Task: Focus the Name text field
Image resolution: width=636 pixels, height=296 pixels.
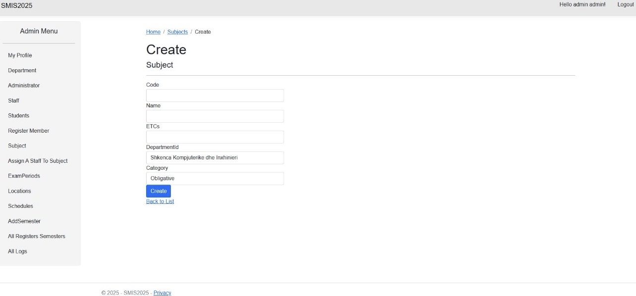Action: click(214, 116)
